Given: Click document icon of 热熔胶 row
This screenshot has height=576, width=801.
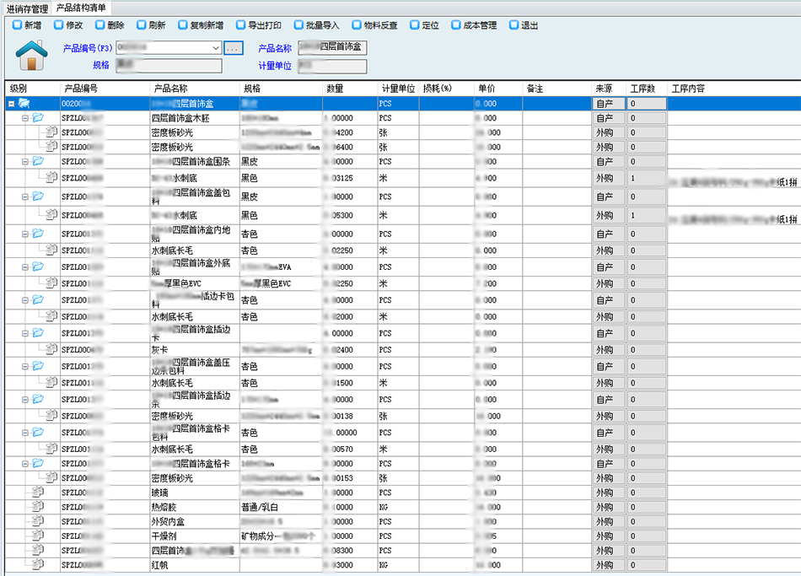Looking at the screenshot, I should tap(38, 507).
